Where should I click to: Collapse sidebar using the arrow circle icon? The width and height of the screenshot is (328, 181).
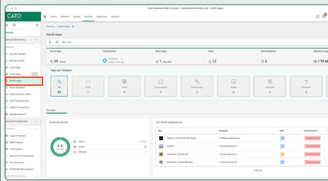click(x=37, y=25)
